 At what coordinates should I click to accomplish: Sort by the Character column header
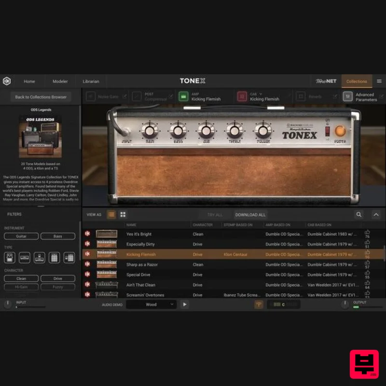(203, 225)
